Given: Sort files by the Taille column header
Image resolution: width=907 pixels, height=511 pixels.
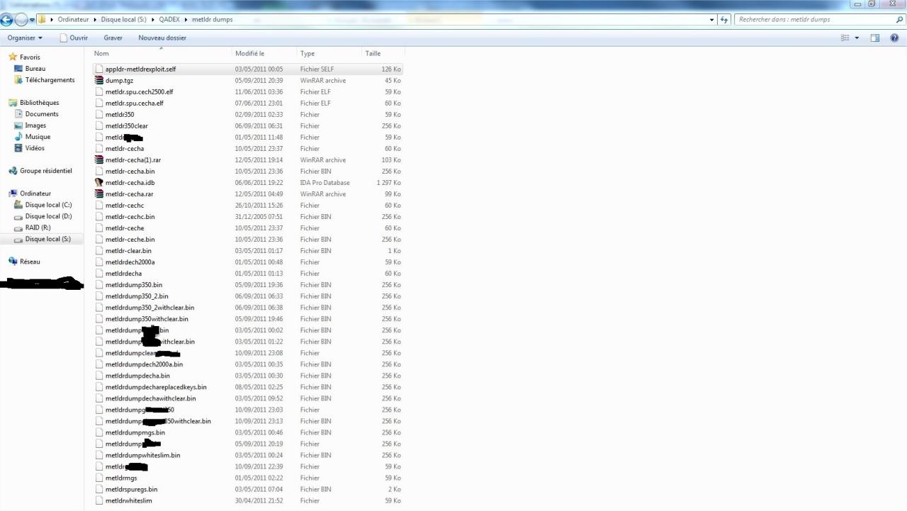Looking at the screenshot, I should click(x=373, y=54).
